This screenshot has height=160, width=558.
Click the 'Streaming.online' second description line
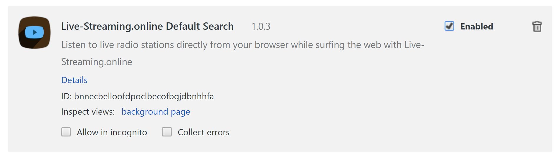(x=97, y=62)
